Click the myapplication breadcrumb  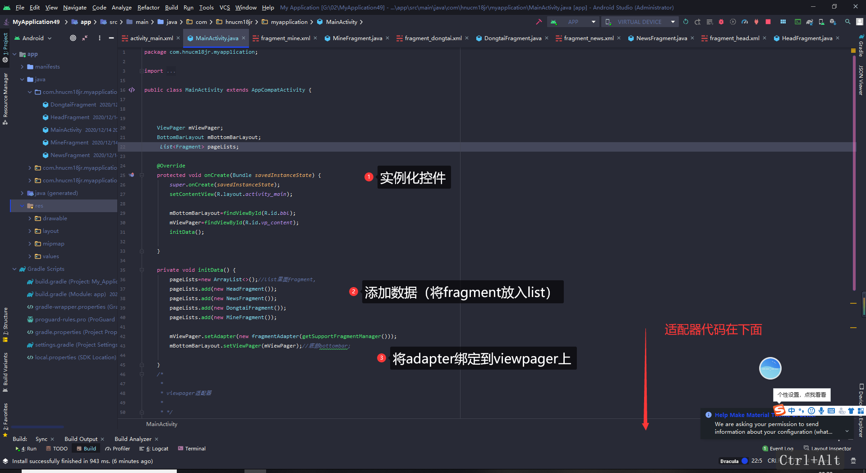[289, 22]
